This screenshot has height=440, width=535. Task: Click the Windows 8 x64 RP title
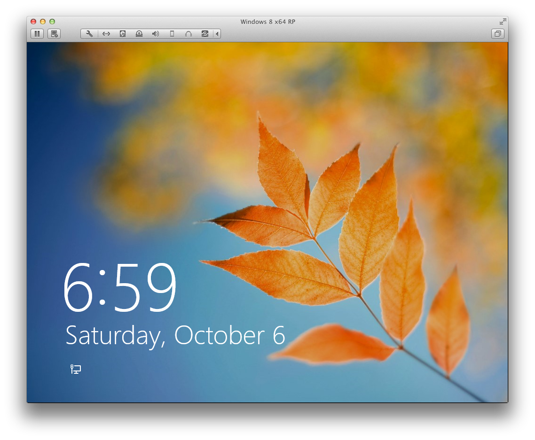268,22
